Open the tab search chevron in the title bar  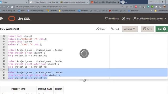point(151,2)
